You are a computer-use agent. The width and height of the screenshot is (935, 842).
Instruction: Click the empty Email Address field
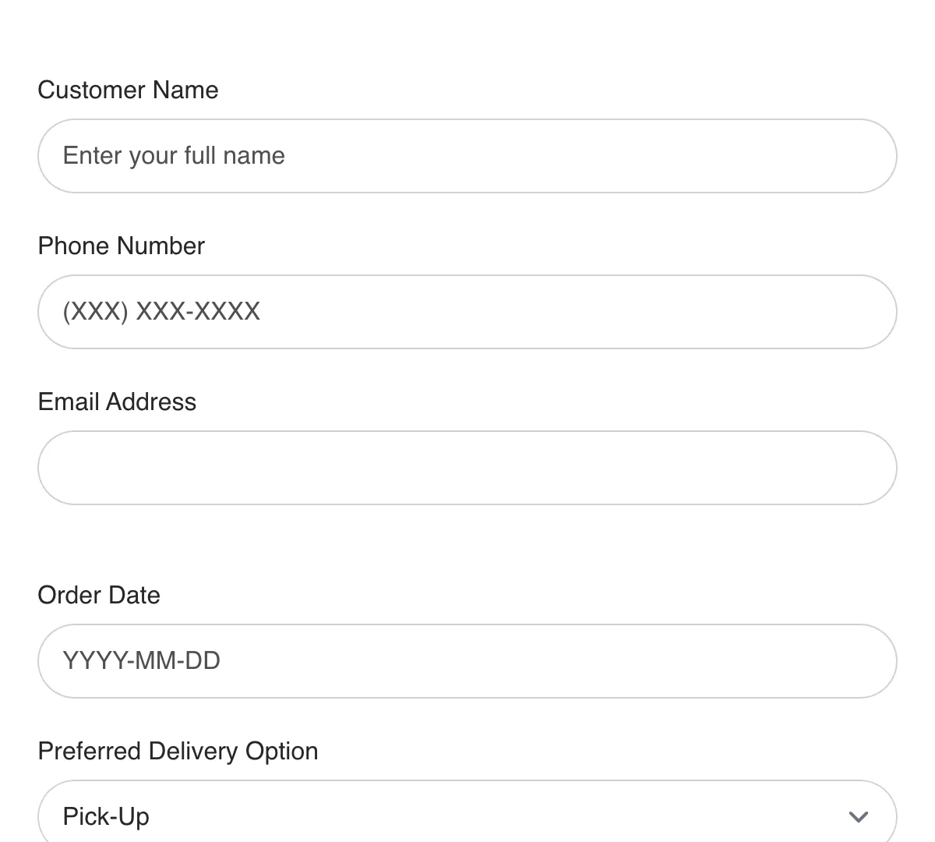pyautogui.click(x=467, y=468)
